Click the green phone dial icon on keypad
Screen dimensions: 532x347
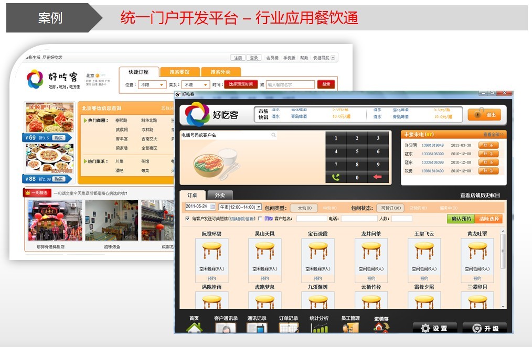tap(336, 177)
